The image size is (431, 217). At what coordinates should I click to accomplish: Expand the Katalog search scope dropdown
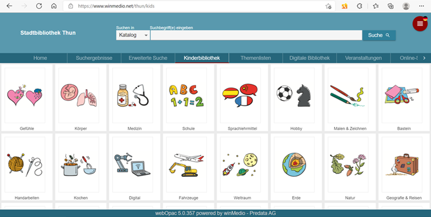(x=133, y=35)
